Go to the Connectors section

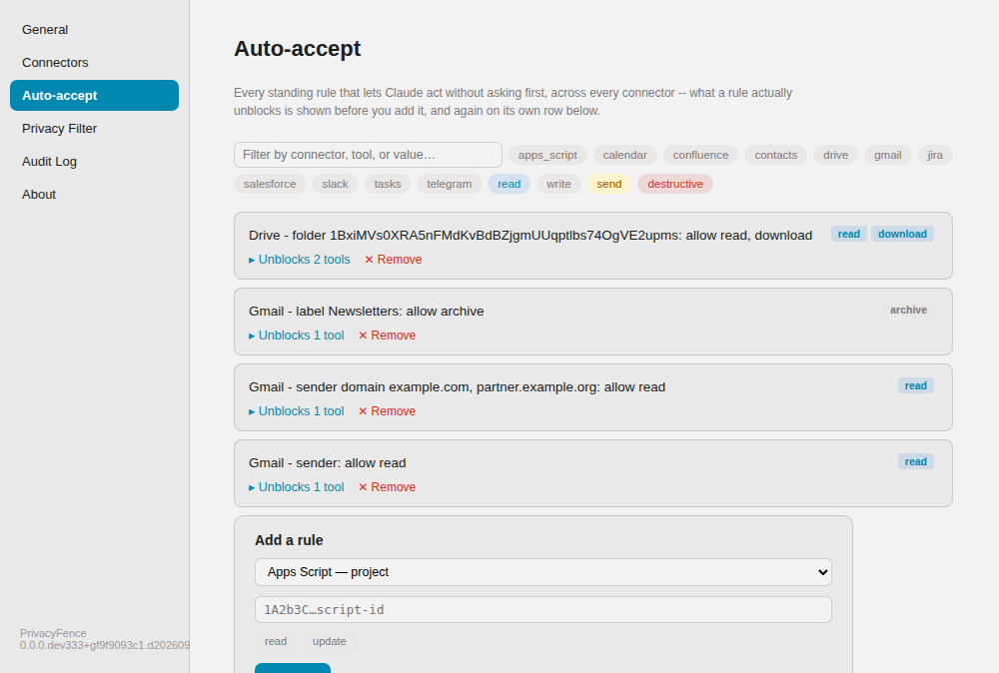pyautogui.click(x=94, y=62)
